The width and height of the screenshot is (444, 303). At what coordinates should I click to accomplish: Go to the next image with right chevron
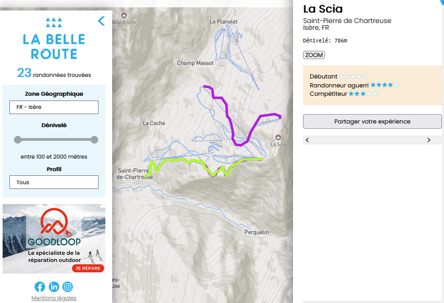coord(429,140)
